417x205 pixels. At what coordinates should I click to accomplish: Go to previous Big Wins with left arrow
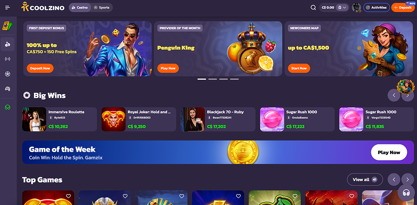click(394, 96)
